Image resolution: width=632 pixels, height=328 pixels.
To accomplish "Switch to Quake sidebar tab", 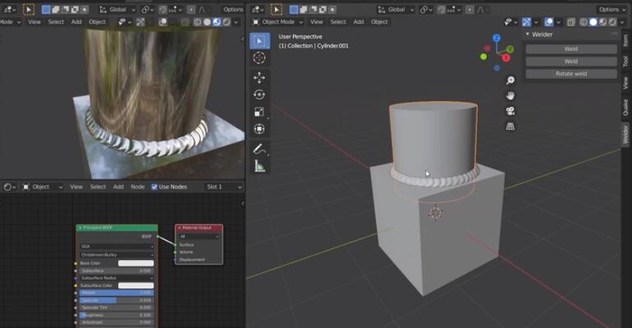I will tap(625, 107).
